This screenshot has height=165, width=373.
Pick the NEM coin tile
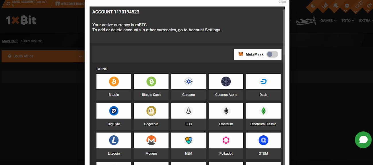tap(189, 145)
